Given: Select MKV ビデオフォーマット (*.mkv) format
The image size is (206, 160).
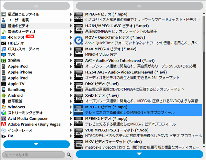Looking at the screenshot, I should pyautogui.click(x=137, y=144).
